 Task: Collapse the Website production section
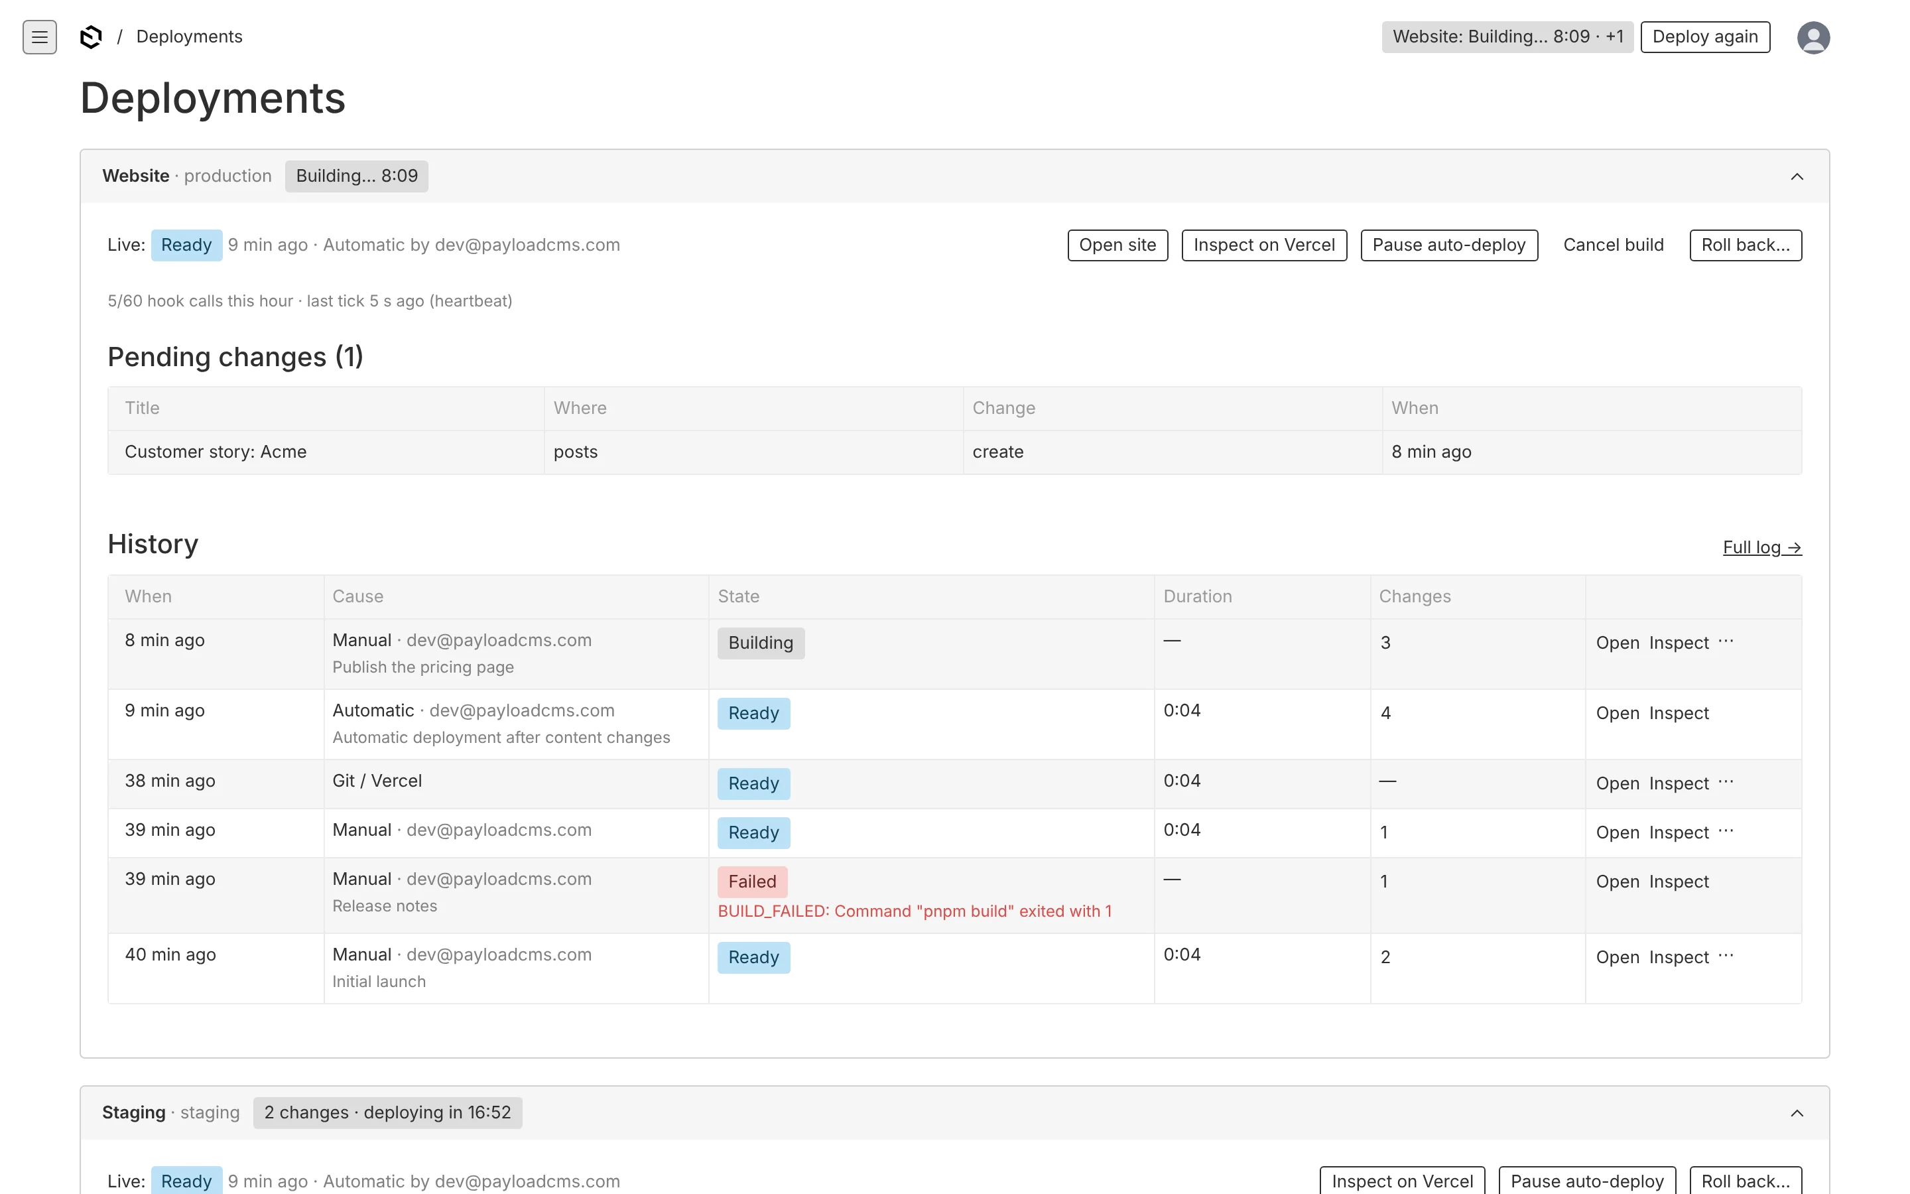click(x=1797, y=176)
